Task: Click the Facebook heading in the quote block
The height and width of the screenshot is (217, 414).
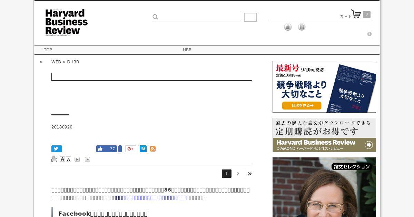Action: pyautogui.click(x=103, y=214)
